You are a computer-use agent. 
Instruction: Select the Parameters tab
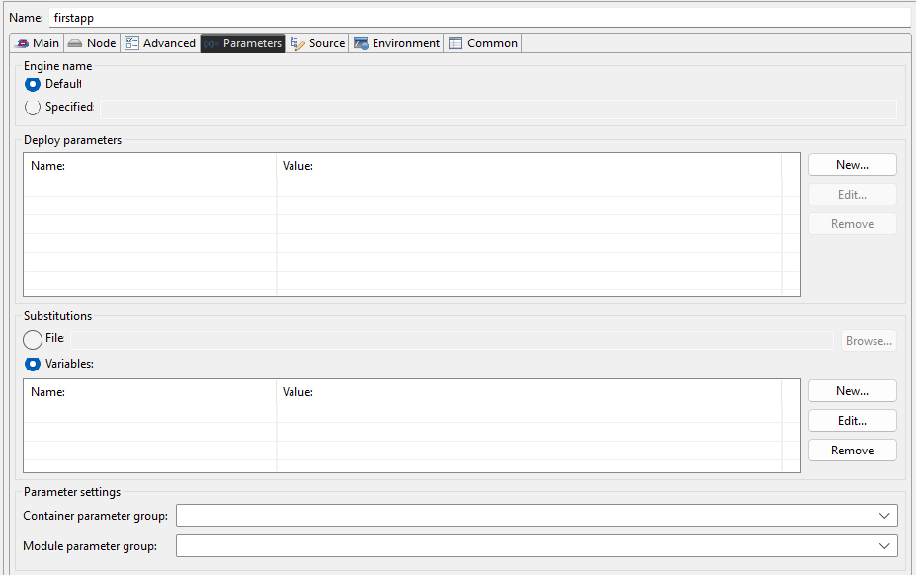tap(242, 43)
